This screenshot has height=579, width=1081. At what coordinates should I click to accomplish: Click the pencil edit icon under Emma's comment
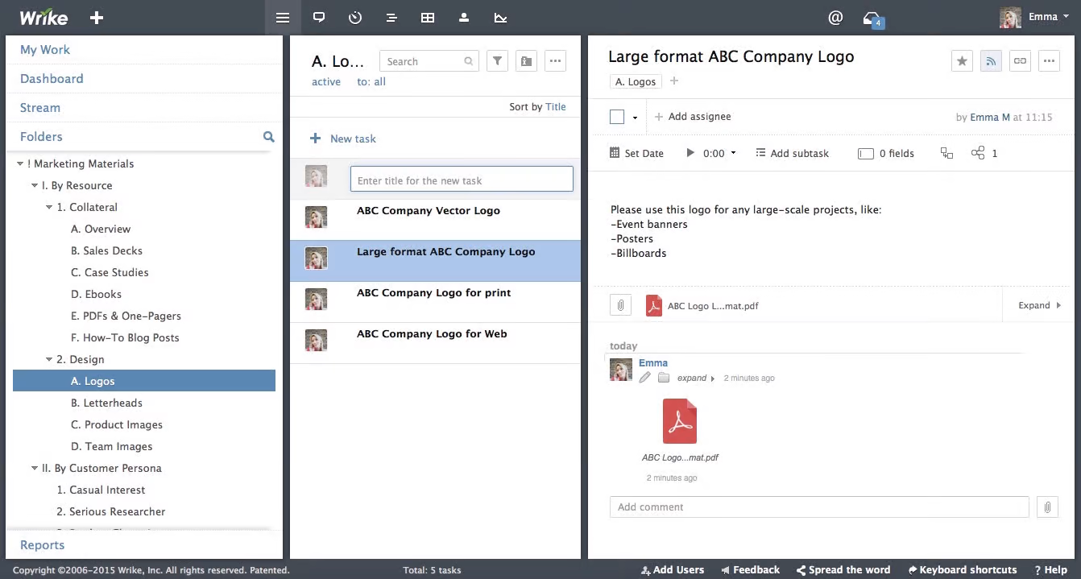coord(645,378)
